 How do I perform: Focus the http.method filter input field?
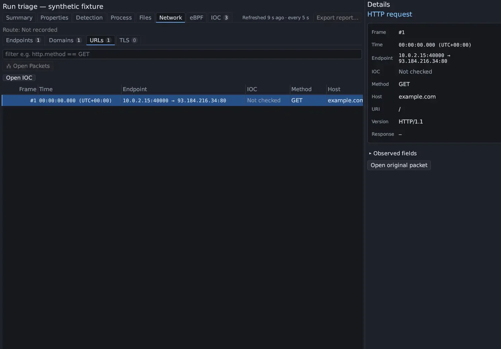point(182,54)
